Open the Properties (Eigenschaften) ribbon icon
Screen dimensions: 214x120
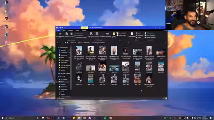pos(132,34)
